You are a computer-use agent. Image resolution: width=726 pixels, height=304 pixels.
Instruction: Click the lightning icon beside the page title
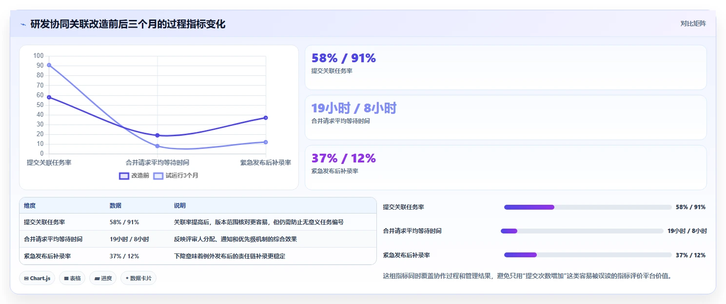pyautogui.click(x=23, y=24)
